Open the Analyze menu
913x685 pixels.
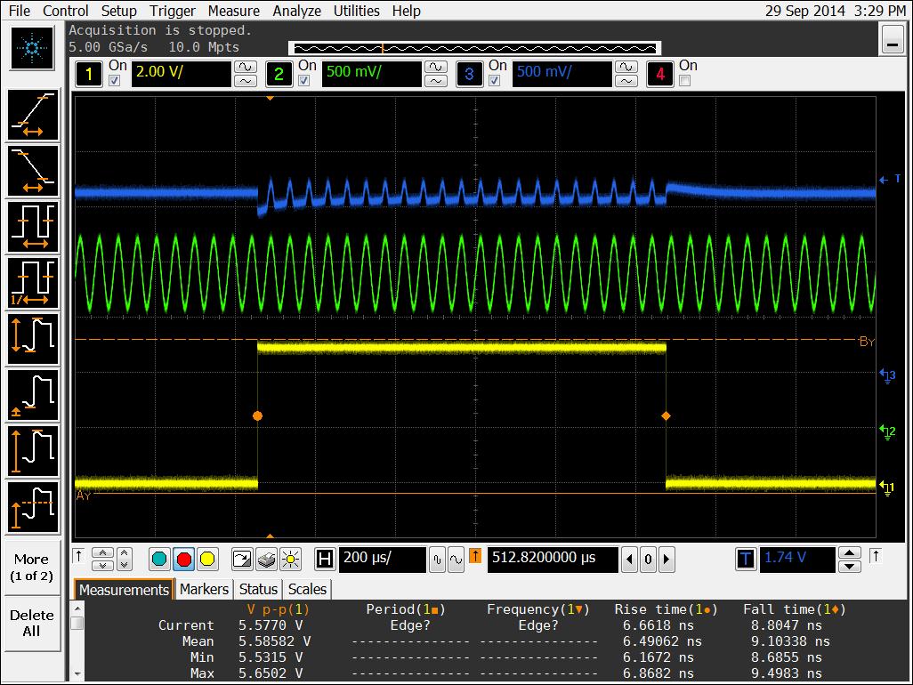[x=297, y=11]
